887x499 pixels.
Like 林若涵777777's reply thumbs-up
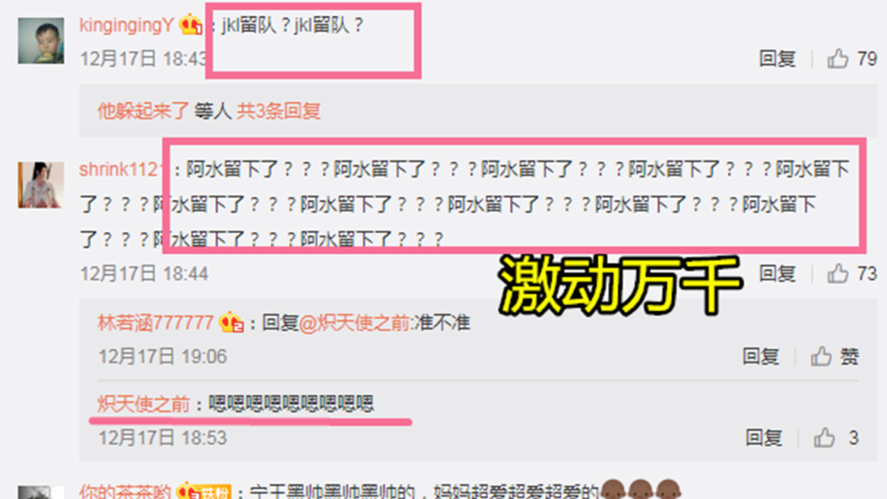(820, 356)
